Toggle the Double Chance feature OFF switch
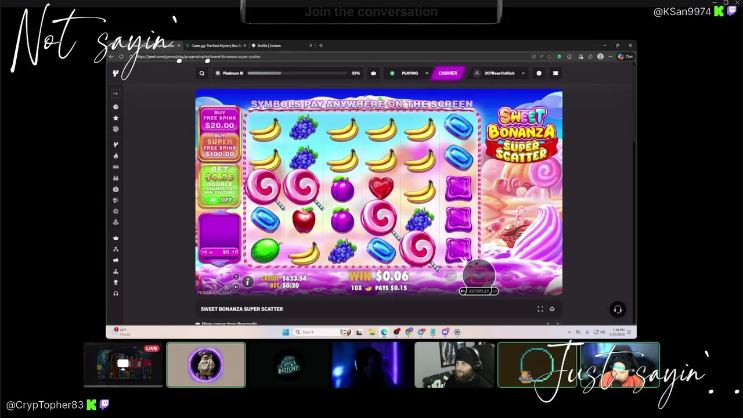 221,200
